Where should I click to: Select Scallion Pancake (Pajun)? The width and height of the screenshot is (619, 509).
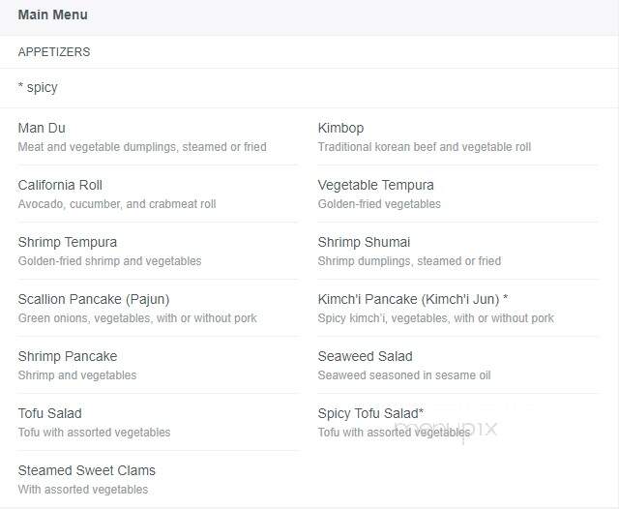pos(94,299)
